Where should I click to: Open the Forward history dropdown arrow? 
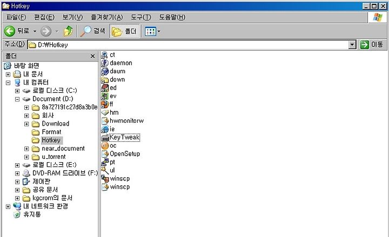[x=57, y=31]
